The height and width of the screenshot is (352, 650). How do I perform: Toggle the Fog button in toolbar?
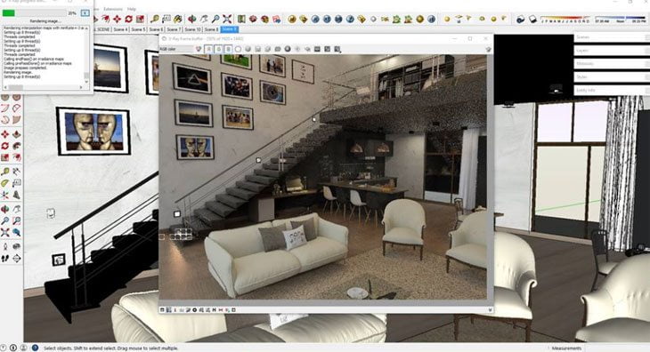point(532,19)
